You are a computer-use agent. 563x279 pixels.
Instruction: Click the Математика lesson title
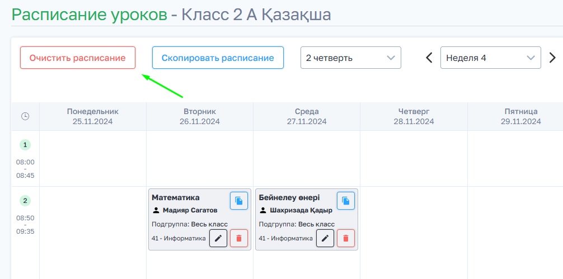click(x=176, y=197)
